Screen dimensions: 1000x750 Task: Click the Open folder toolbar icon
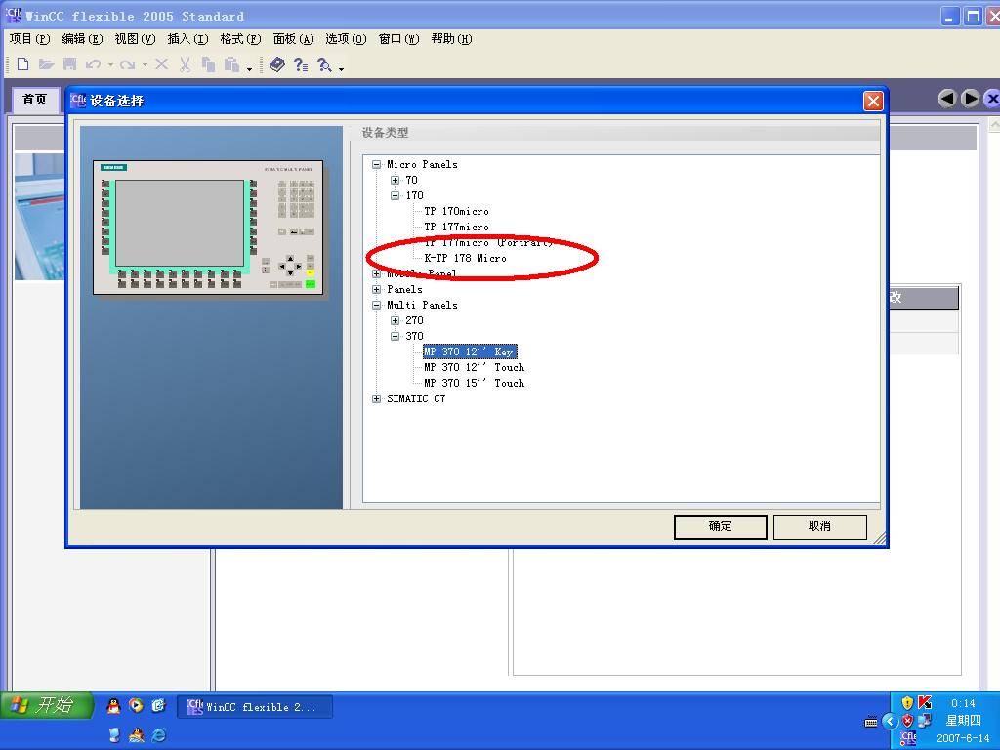(x=46, y=64)
